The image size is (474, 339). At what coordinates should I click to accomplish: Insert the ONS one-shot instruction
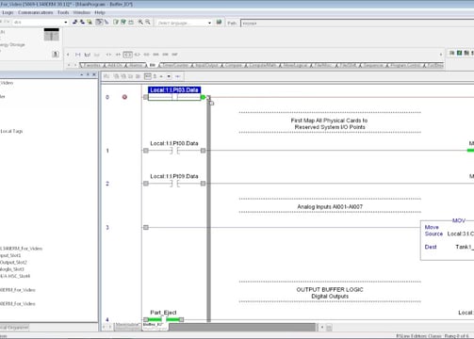coord(155,55)
